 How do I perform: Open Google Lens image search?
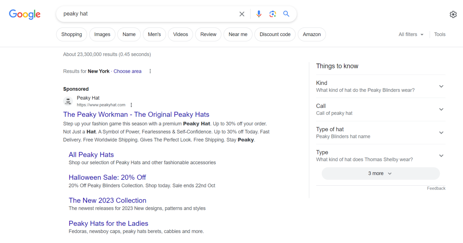click(272, 14)
